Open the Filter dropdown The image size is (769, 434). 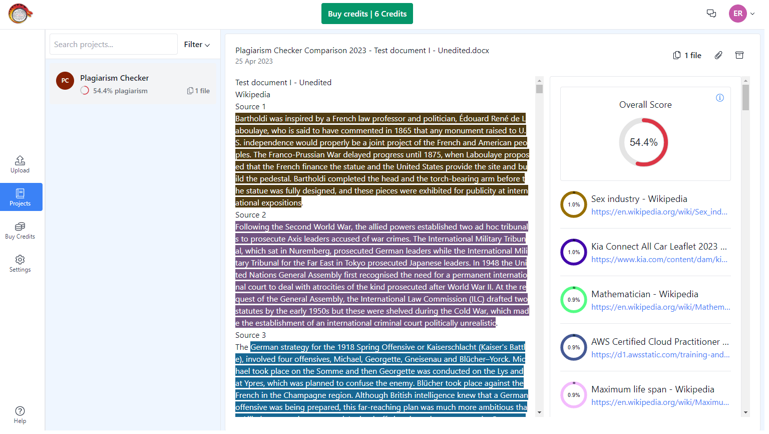pyautogui.click(x=197, y=45)
